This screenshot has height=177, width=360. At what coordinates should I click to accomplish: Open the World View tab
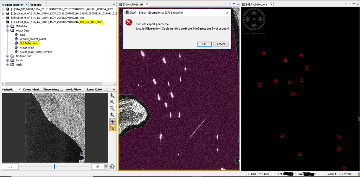(x=73, y=89)
